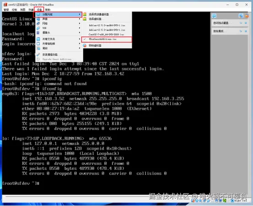Choose 移除虚拟盘 to eject the disk
The height and width of the screenshot is (206, 253).
[x=107, y=45]
